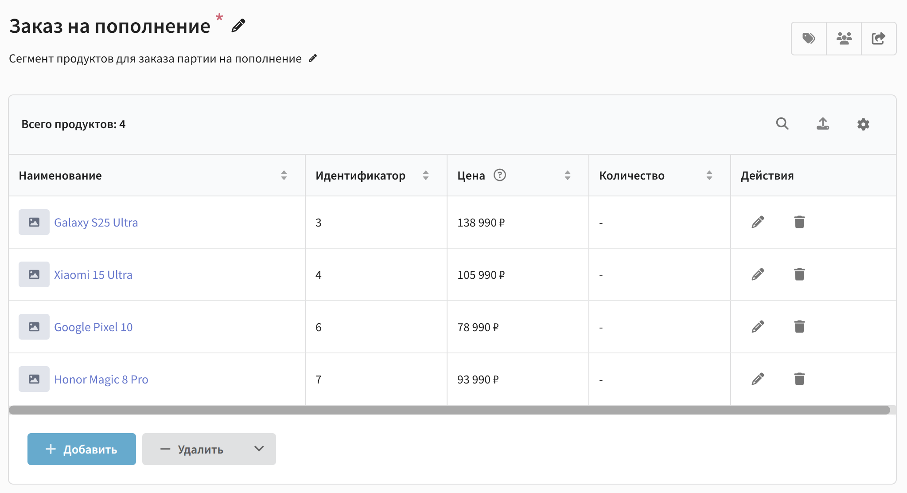Edit the segment description via pencil icon
Screen dimensions: 907x493
click(313, 59)
